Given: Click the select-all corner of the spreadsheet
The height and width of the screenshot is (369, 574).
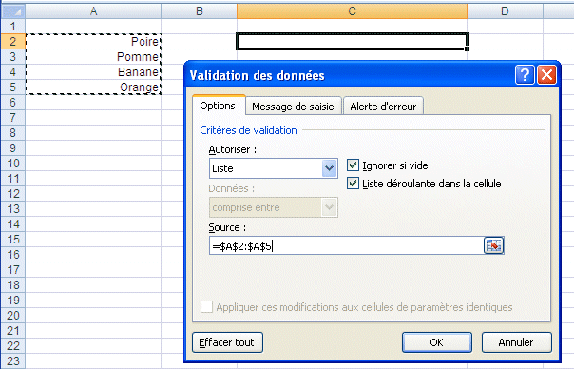Looking at the screenshot, I should [x=12, y=11].
